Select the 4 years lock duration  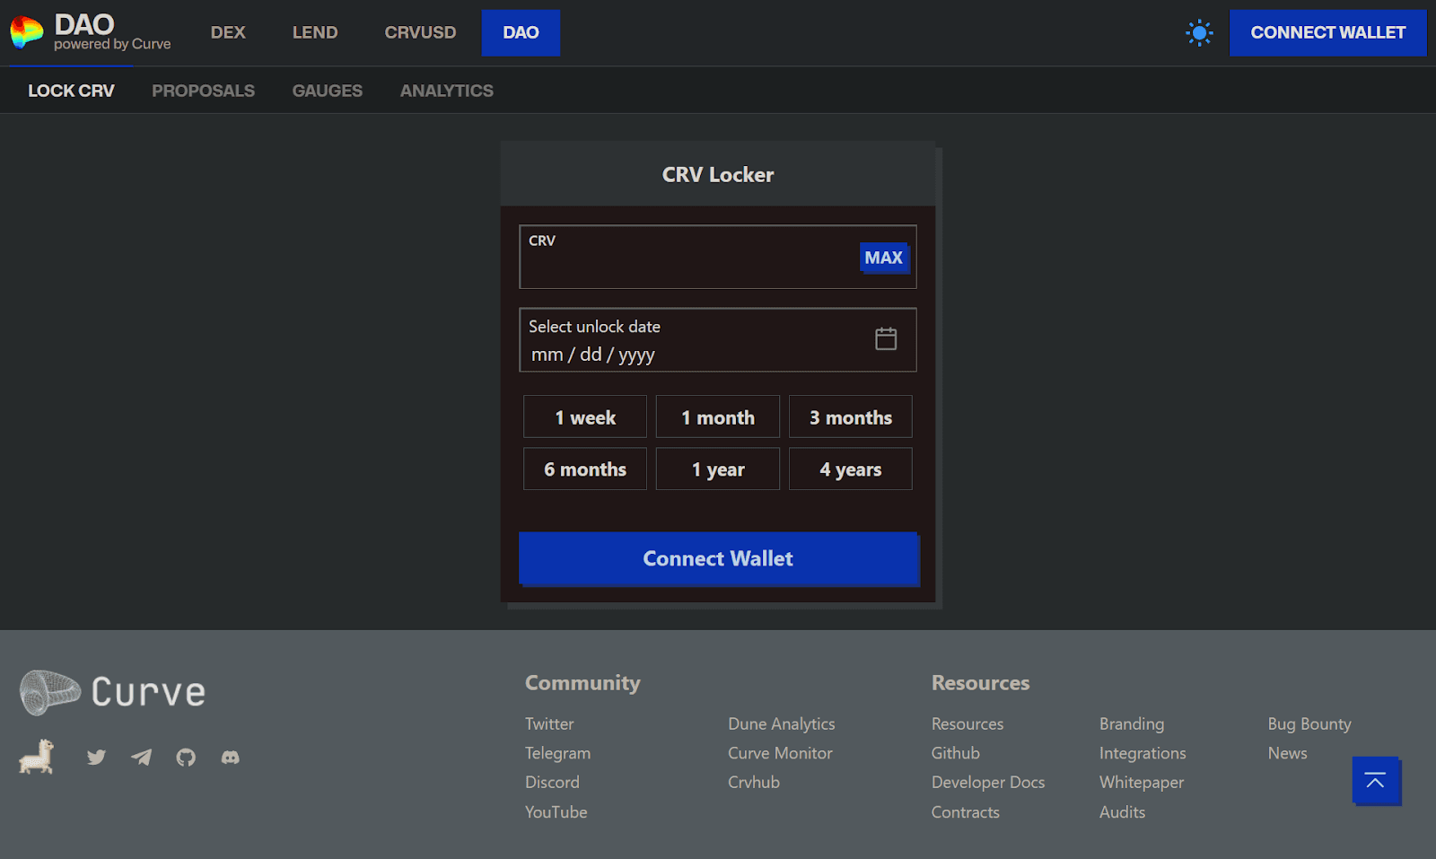[851, 469]
